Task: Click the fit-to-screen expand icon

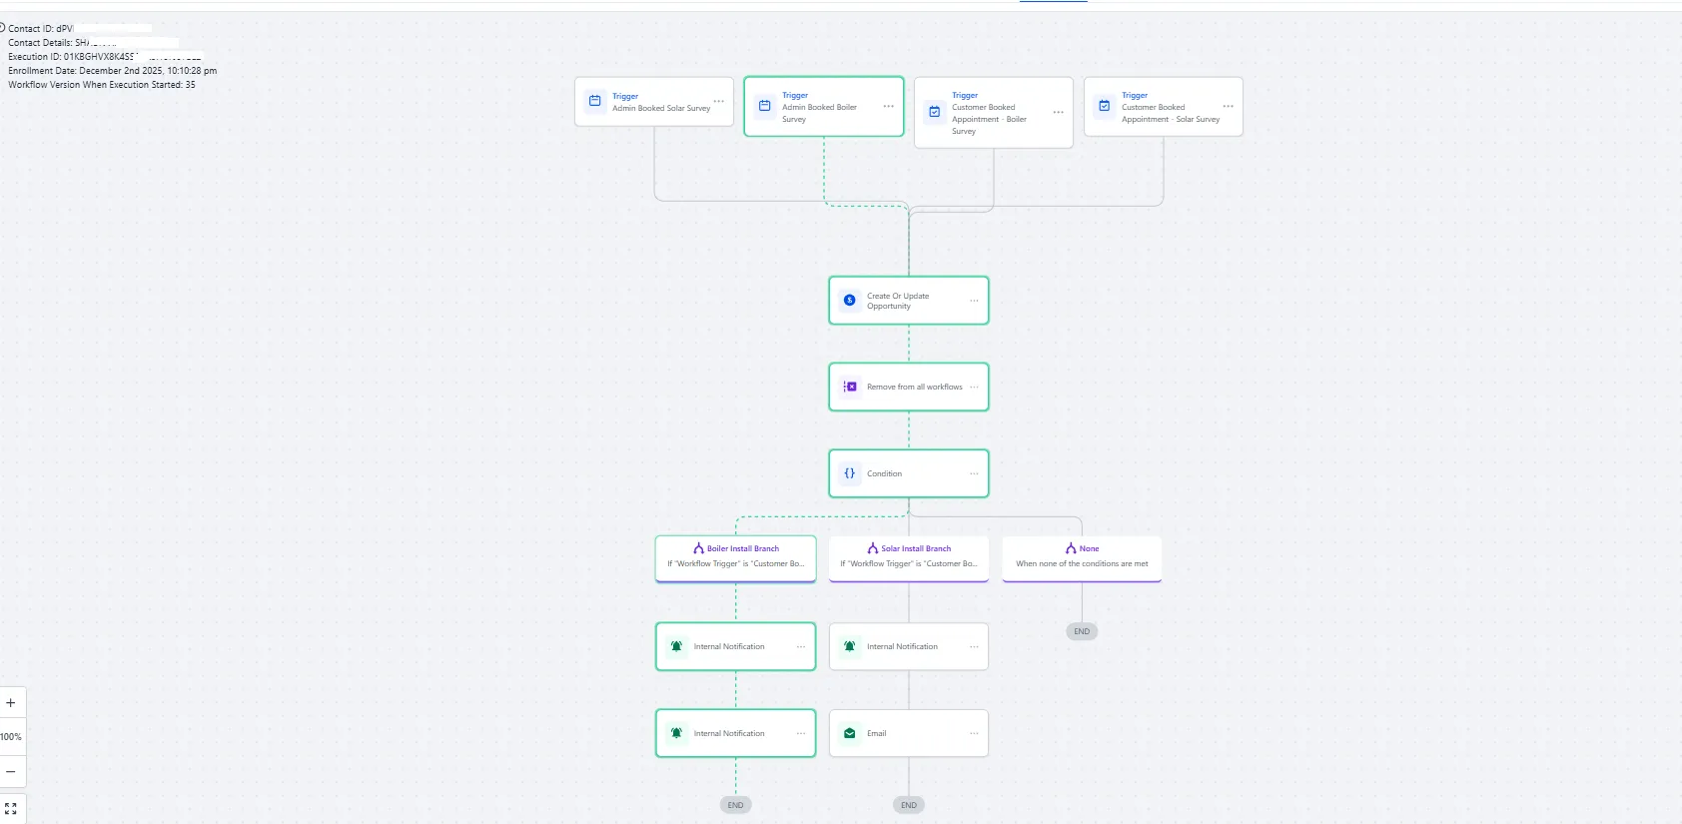Action: 11,809
